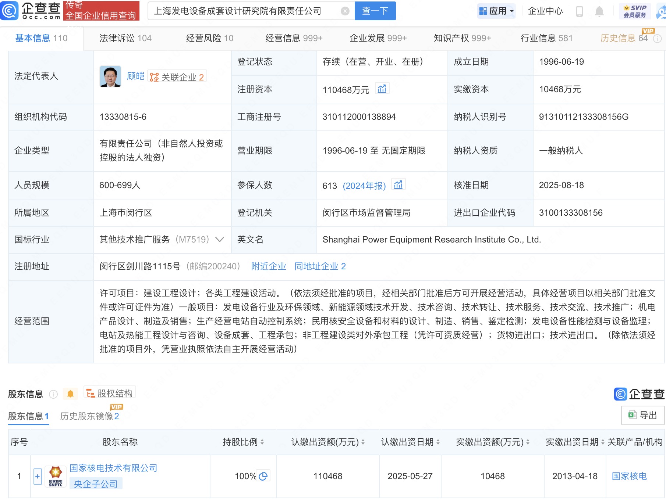Expand the 国家核电技术有限公司 shareholder row
Viewport: 666px width, 499px height.
pos(38,476)
